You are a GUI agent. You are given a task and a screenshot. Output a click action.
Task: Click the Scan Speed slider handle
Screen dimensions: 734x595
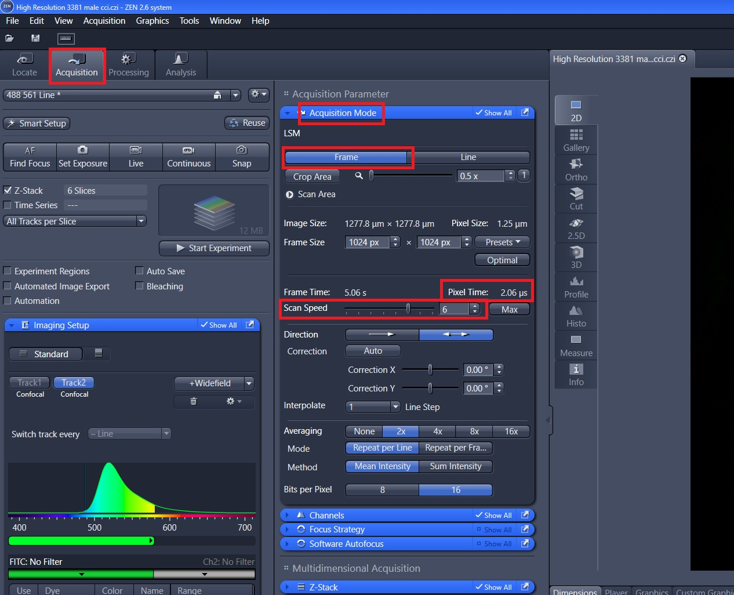coord(408,309)
